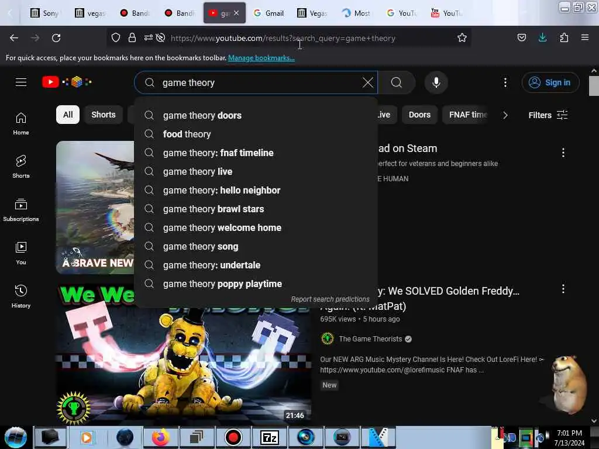
Task: Open the permissions icon in address bar
Action: [149, 38]
